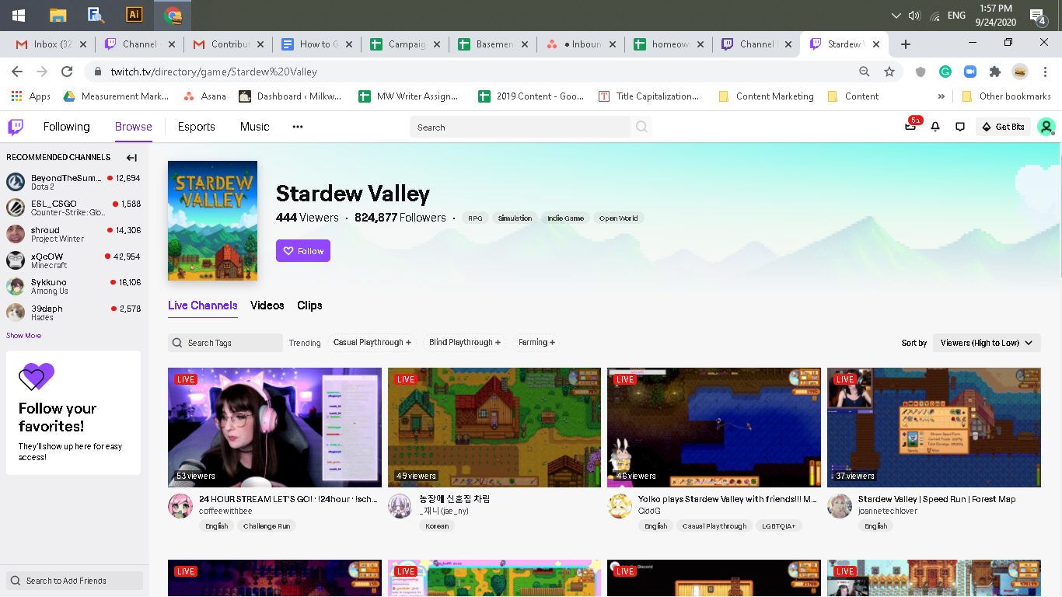The height and width of the screenshot is (597, 1062).
Task: Reload the page with the refresh icon
Action: point(67,72)
